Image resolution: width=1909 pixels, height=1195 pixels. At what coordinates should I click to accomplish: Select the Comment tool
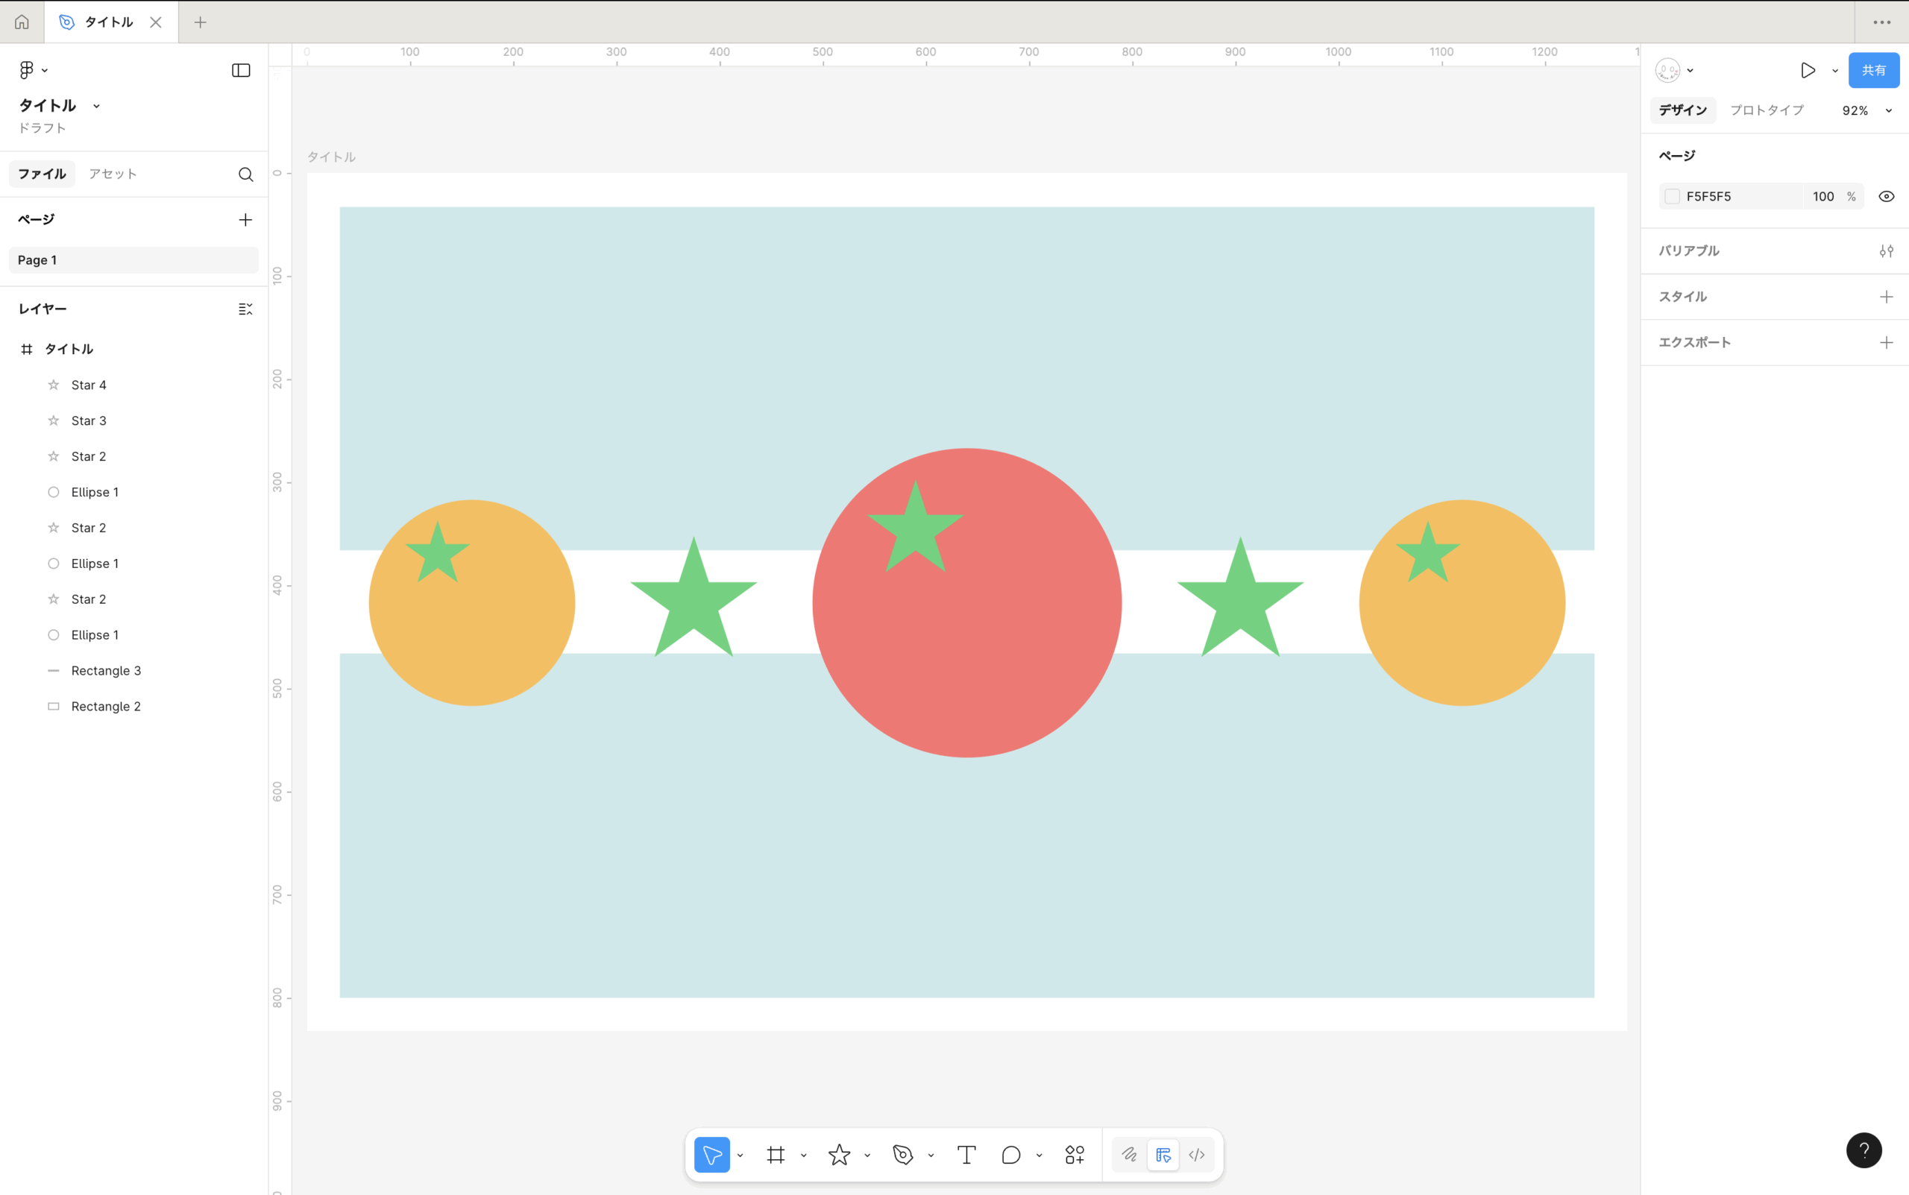1011,1155
